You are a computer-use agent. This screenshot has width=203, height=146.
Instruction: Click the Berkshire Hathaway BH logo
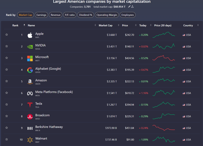[x=30, y=128]
